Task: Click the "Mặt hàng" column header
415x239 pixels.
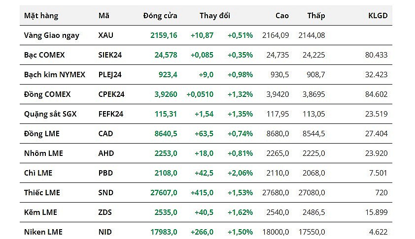Action: 41,16
